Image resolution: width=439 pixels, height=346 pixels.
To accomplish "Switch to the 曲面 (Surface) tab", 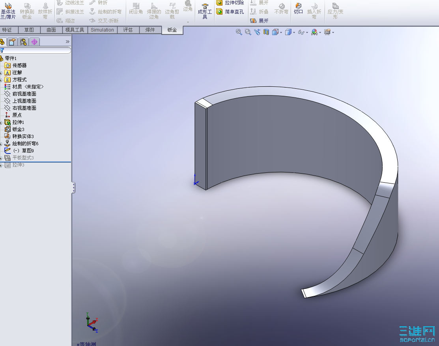I will pyautogui.click(x=51, y=30).
